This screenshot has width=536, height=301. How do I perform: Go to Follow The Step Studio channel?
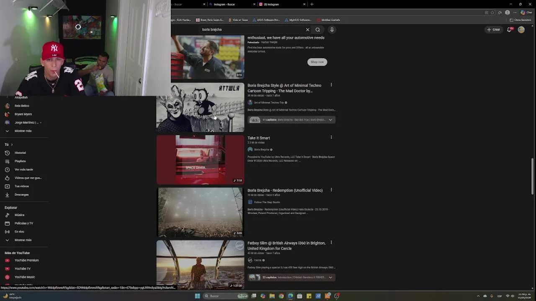point(267,202)
